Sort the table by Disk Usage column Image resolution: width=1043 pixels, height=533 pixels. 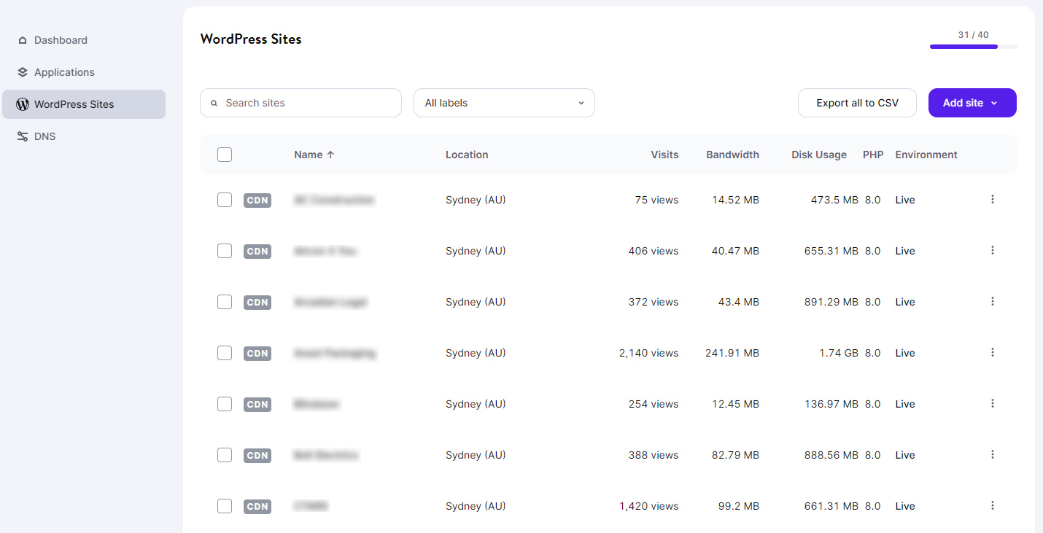coord(818,155)
